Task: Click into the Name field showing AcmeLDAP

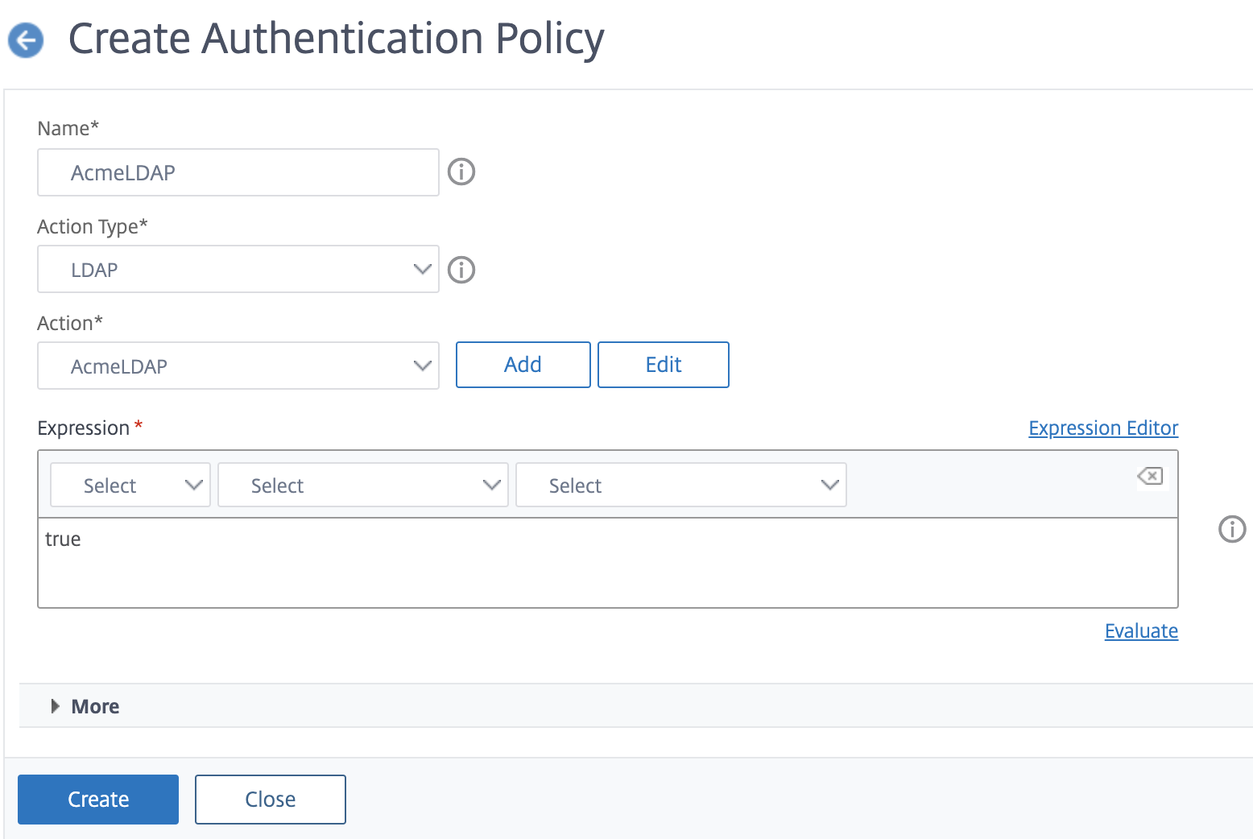Action: click(x=238, y=172)
